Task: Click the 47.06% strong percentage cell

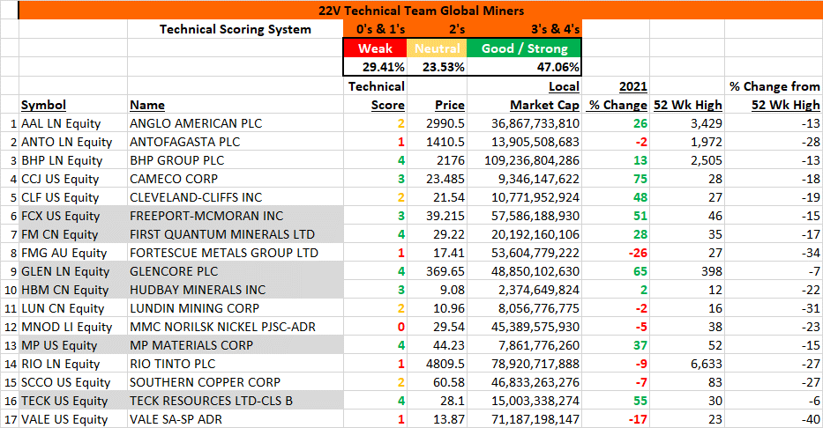Action: coord(524,67)
